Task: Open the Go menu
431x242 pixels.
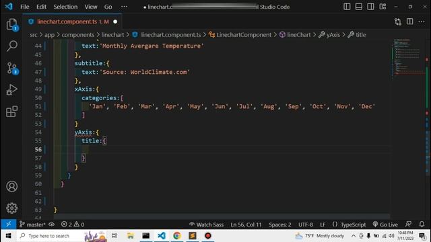Action: (108, 7)
